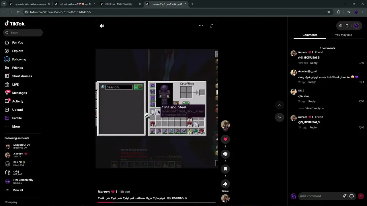The height and width of the screenshot is (206, 367).
Task: Switch to the Comments tab
Action: click(x=310, y=35)
